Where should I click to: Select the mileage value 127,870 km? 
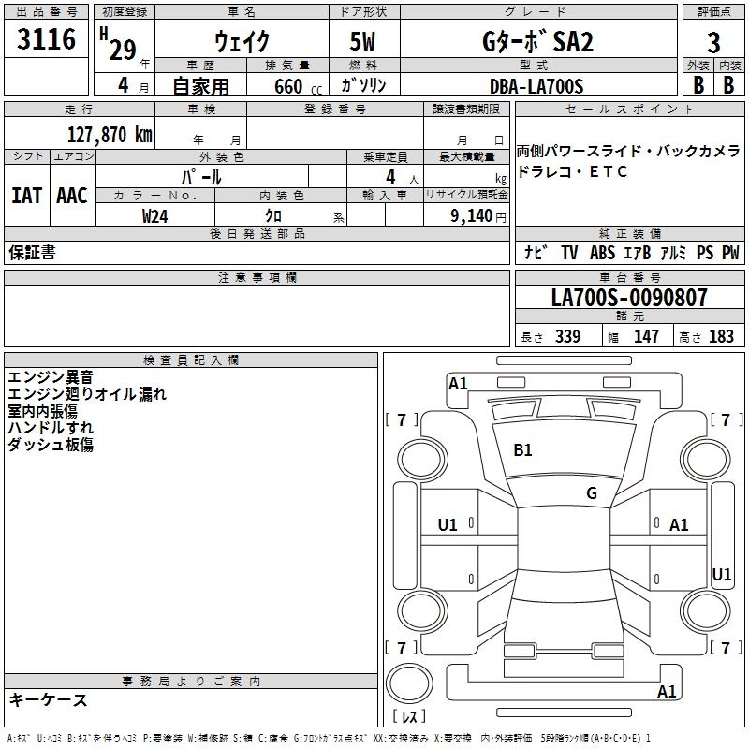(110, 134)
